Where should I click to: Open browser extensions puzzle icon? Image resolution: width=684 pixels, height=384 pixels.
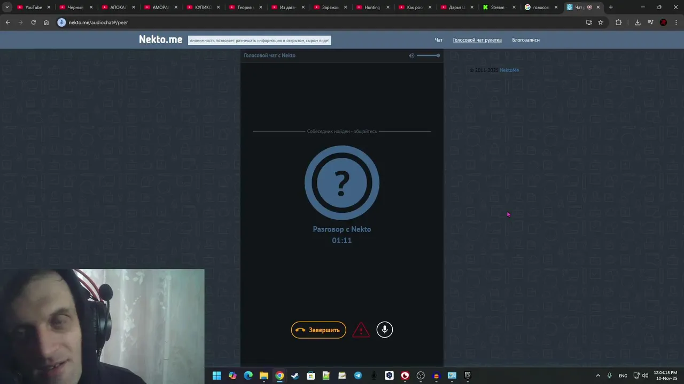click(x=619, y=22)
